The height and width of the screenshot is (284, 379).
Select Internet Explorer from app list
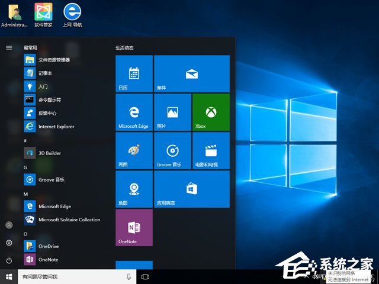[x=56, y=126]
